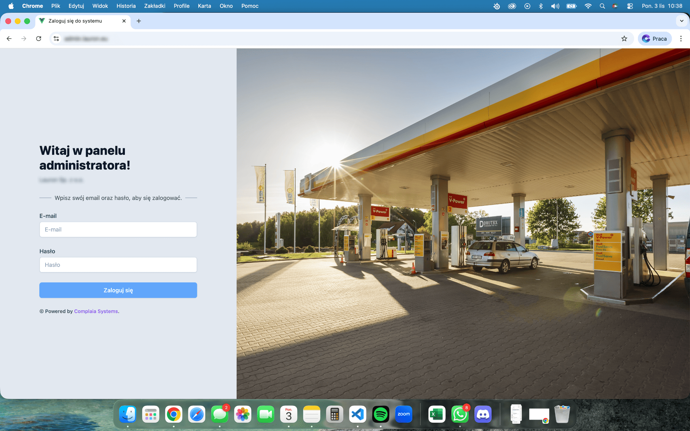
Task: Launch Spotify from the dock
Action: [381, 414]
